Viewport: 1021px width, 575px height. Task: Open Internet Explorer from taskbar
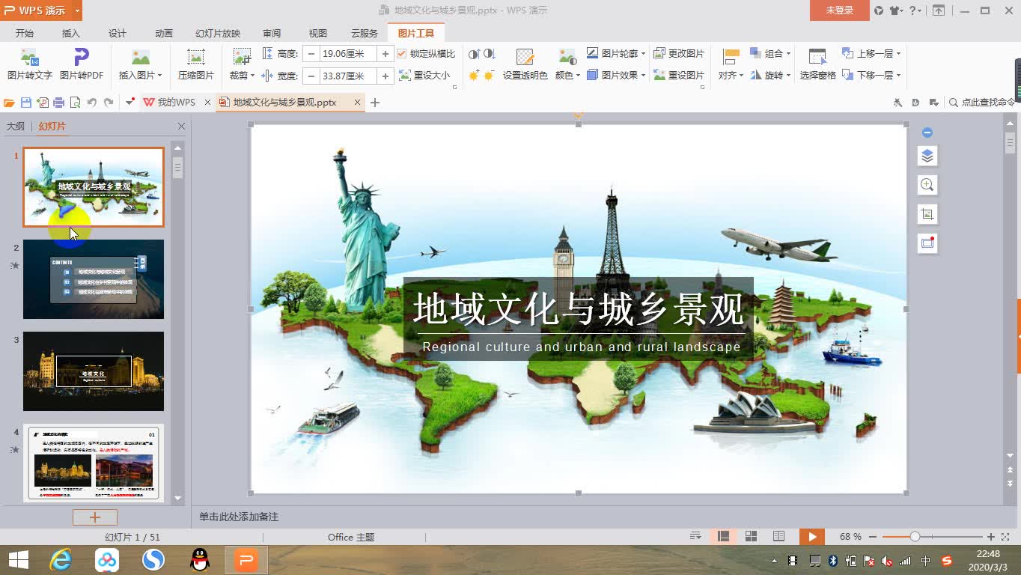61,559
